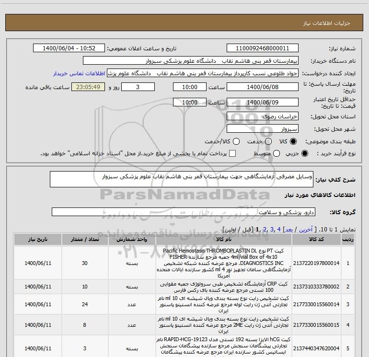Select the جزیی purchase type radio

coord(304,153)
